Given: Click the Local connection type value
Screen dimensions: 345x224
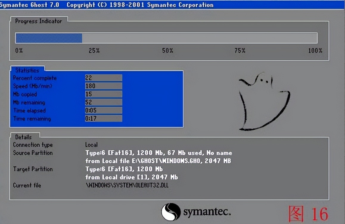Looking at the screenshot, I should tap(91, 145).
